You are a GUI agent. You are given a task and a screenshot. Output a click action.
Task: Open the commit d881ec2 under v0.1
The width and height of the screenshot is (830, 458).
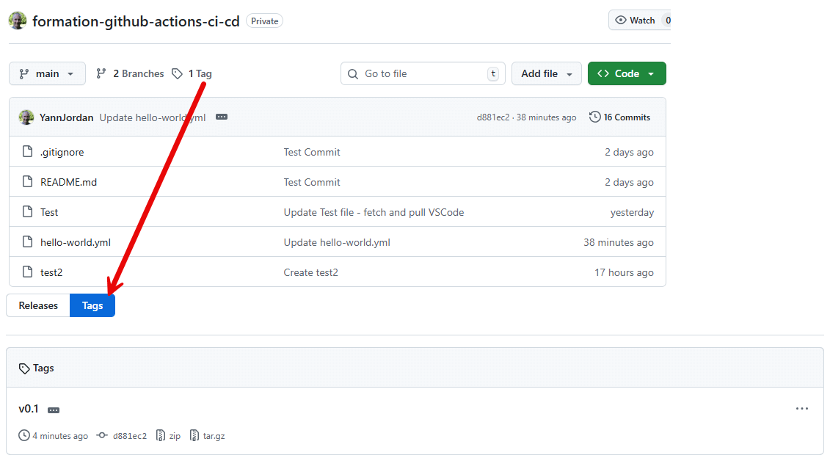coord(128,435)
